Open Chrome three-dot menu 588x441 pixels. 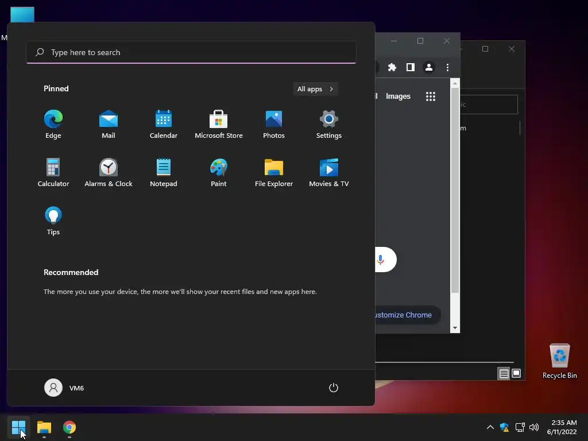coord(447,67)
